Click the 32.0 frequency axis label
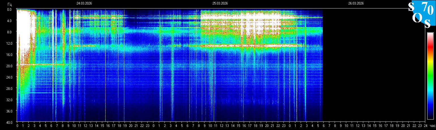The image size is (436, 130). (x=9, y=100)
